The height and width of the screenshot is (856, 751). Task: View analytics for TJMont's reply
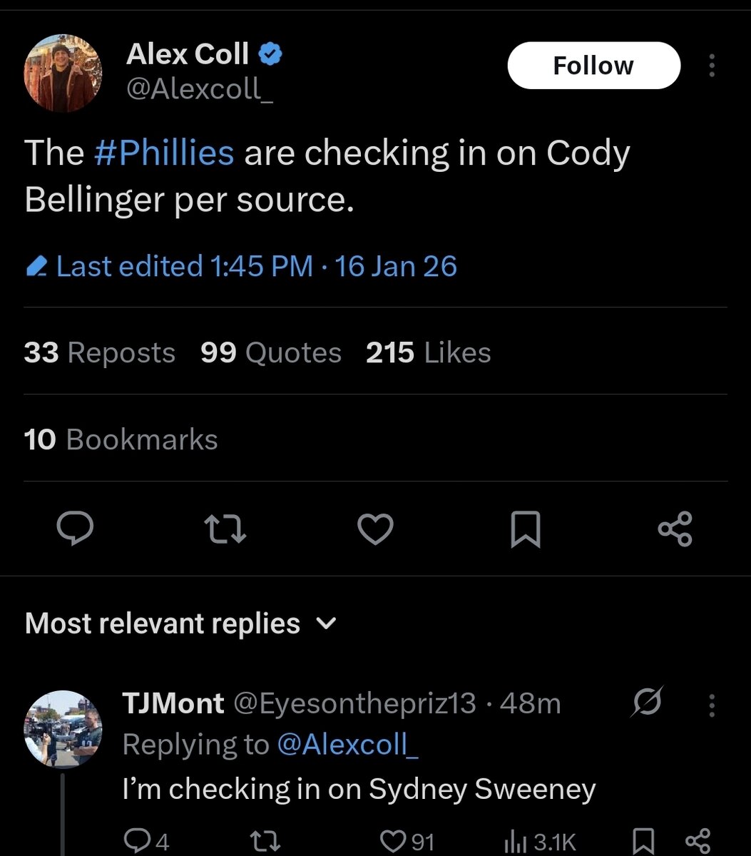coord(540,842)
